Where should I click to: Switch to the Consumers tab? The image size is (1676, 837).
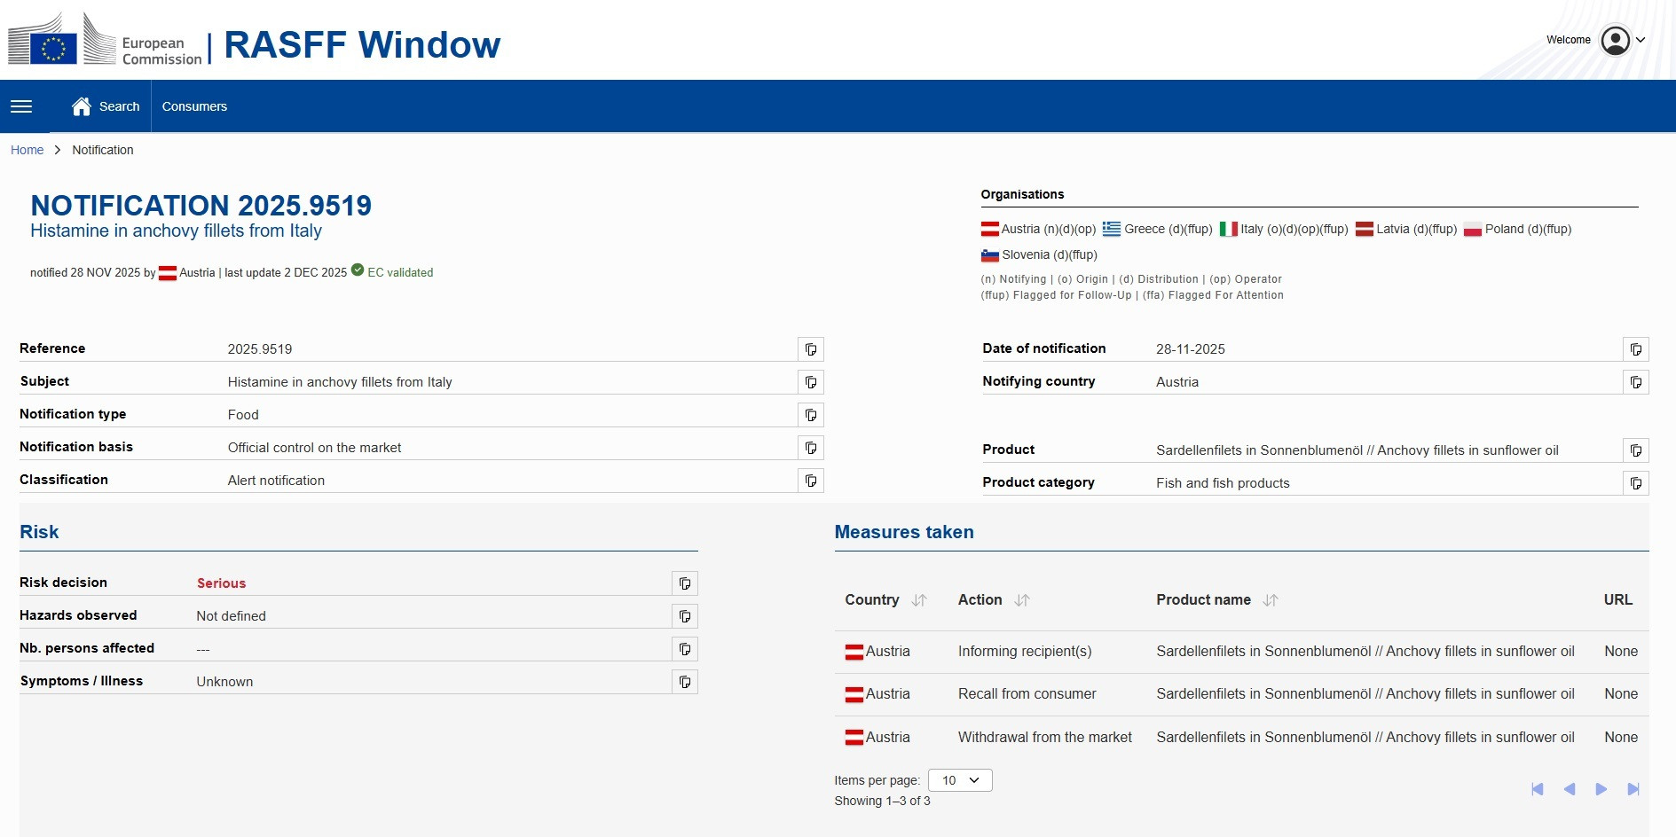click(194, 106)
